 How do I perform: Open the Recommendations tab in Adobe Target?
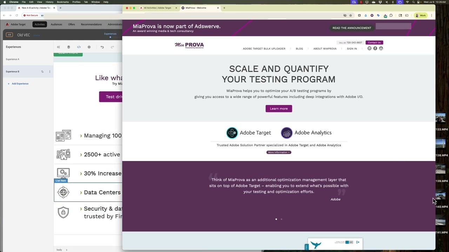point(91,24)
